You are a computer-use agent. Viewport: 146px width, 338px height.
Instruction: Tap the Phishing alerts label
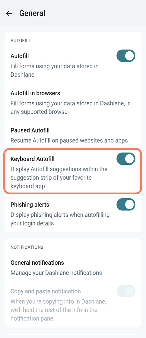(x=30, y=204)
